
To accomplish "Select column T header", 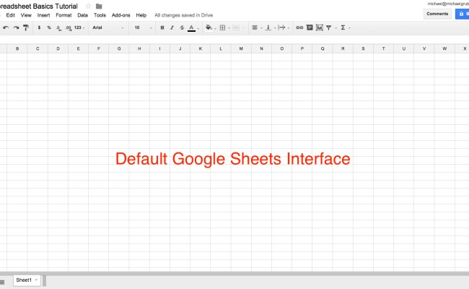I will 383,48.
